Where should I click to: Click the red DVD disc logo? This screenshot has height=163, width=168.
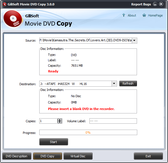[13, 19]
